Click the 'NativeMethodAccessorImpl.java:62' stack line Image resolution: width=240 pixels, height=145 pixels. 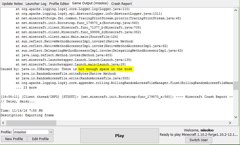pyautogui.click(x=92, y=46)
